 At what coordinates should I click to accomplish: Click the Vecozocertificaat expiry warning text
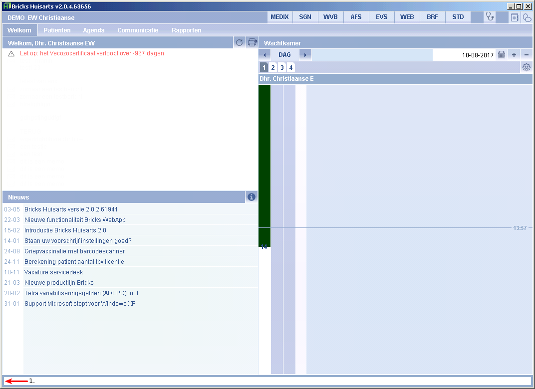click(92, 53)
